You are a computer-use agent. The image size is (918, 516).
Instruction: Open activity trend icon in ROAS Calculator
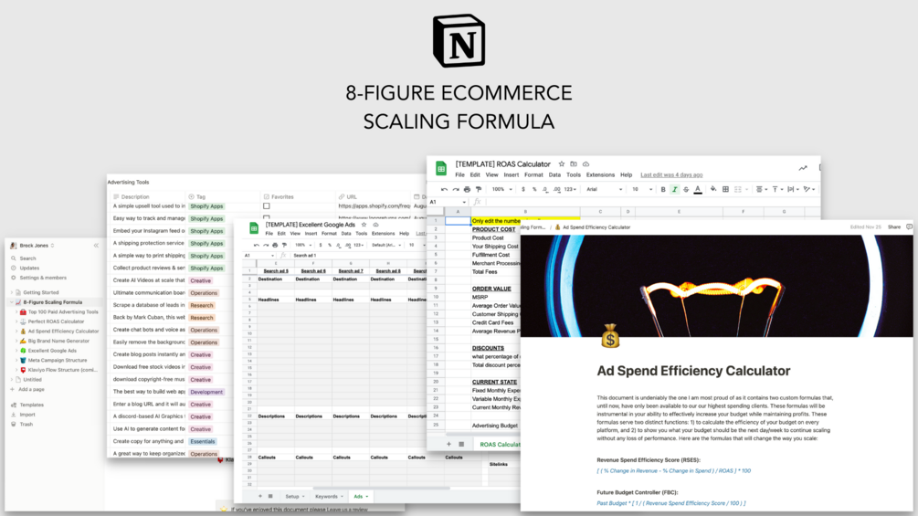tap(803, 168)
